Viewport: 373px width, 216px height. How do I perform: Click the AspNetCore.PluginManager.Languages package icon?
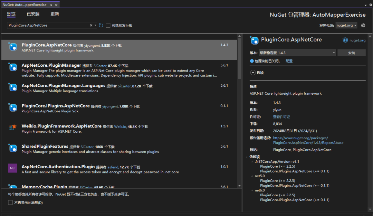[13, 87]
